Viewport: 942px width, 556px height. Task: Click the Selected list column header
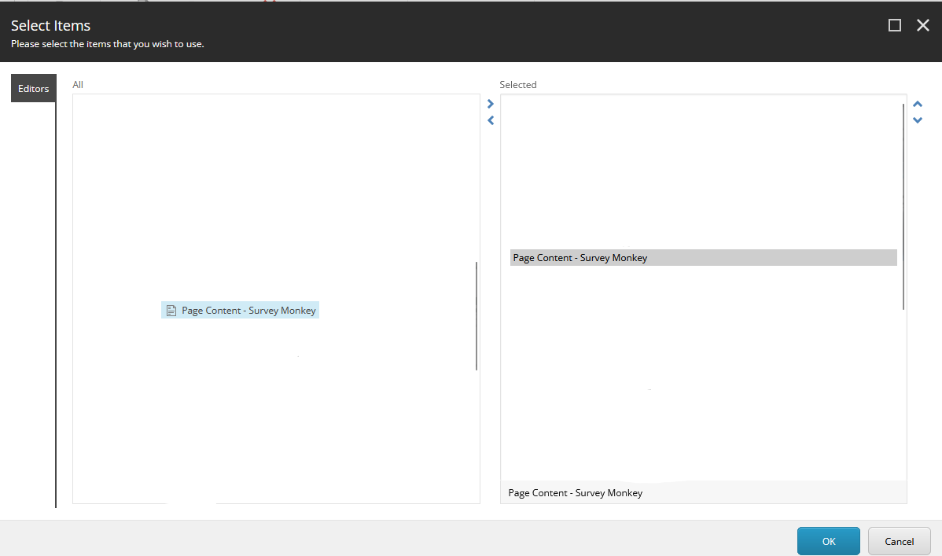click(x=518, y=84)
